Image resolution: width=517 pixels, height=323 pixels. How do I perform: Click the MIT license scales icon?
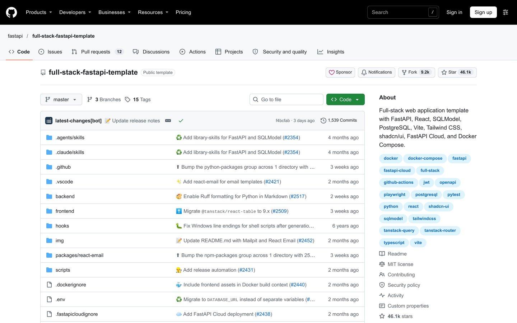382,264
